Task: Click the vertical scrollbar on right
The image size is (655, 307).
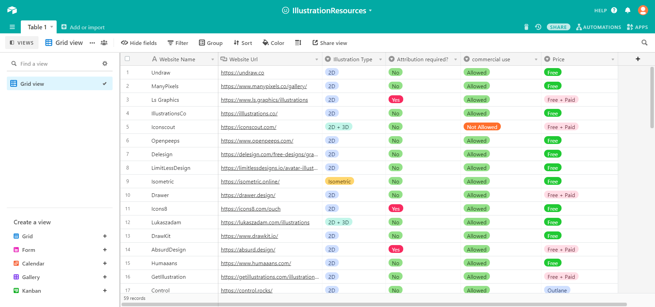Action: click(652, 97)
